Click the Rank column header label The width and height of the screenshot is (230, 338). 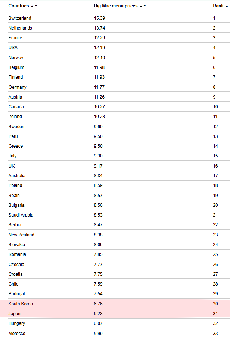coord(218,6)
